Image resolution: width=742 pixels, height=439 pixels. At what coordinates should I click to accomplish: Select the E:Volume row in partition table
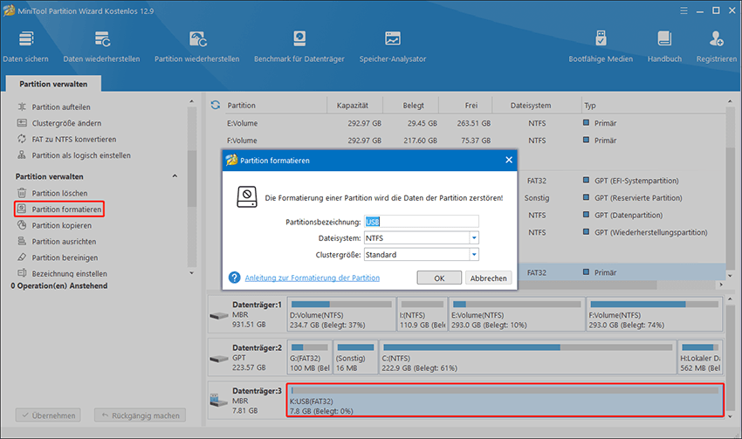point(466,123)
